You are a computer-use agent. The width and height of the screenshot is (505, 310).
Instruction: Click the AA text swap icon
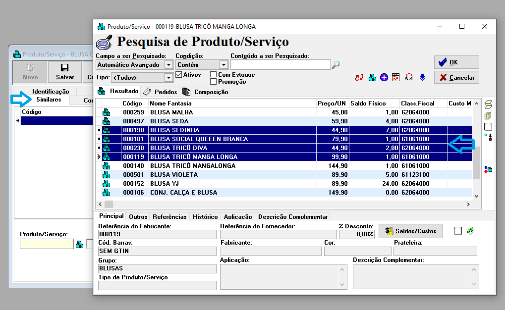point(409,77)
